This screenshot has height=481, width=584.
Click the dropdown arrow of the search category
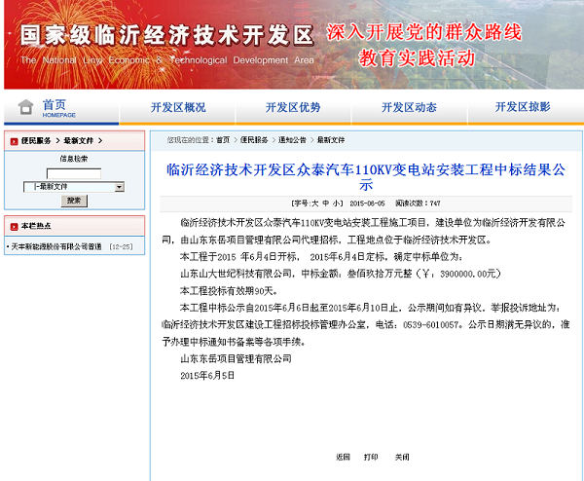coord(119,186)
